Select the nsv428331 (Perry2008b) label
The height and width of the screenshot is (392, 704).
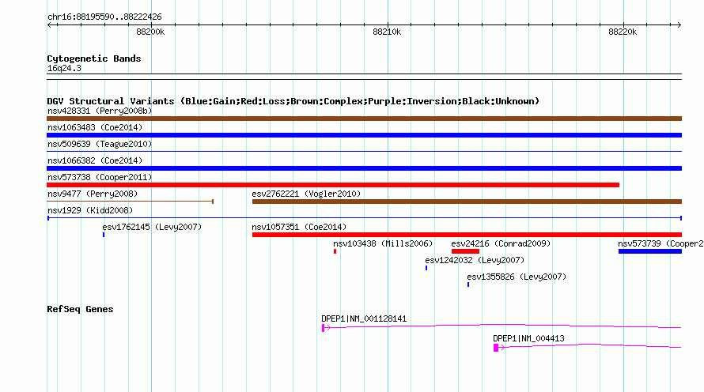(100, 111)
